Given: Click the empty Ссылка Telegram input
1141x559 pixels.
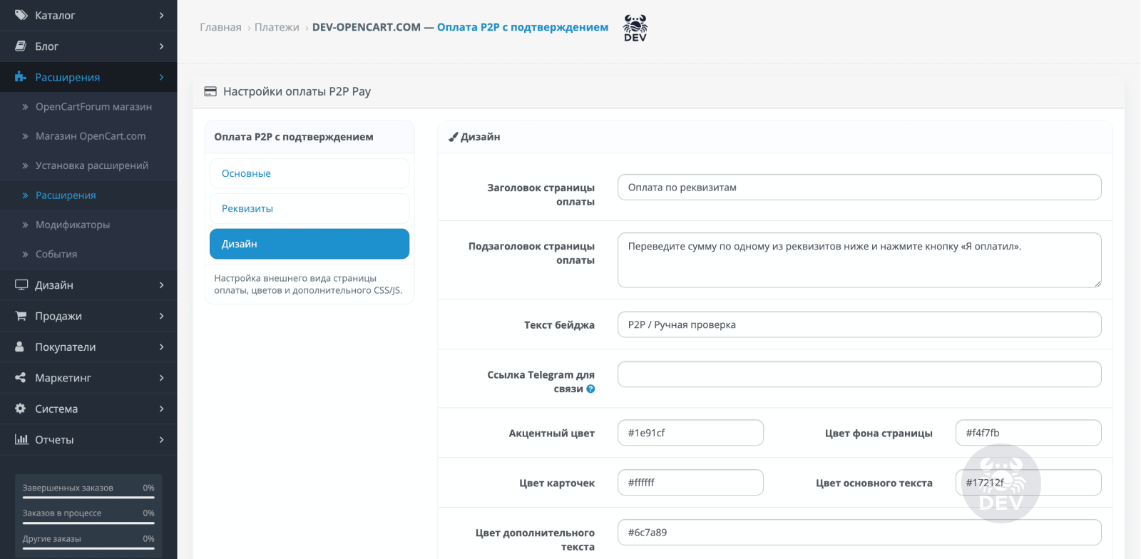Looking at the screenshot, I should click(859, 374).
